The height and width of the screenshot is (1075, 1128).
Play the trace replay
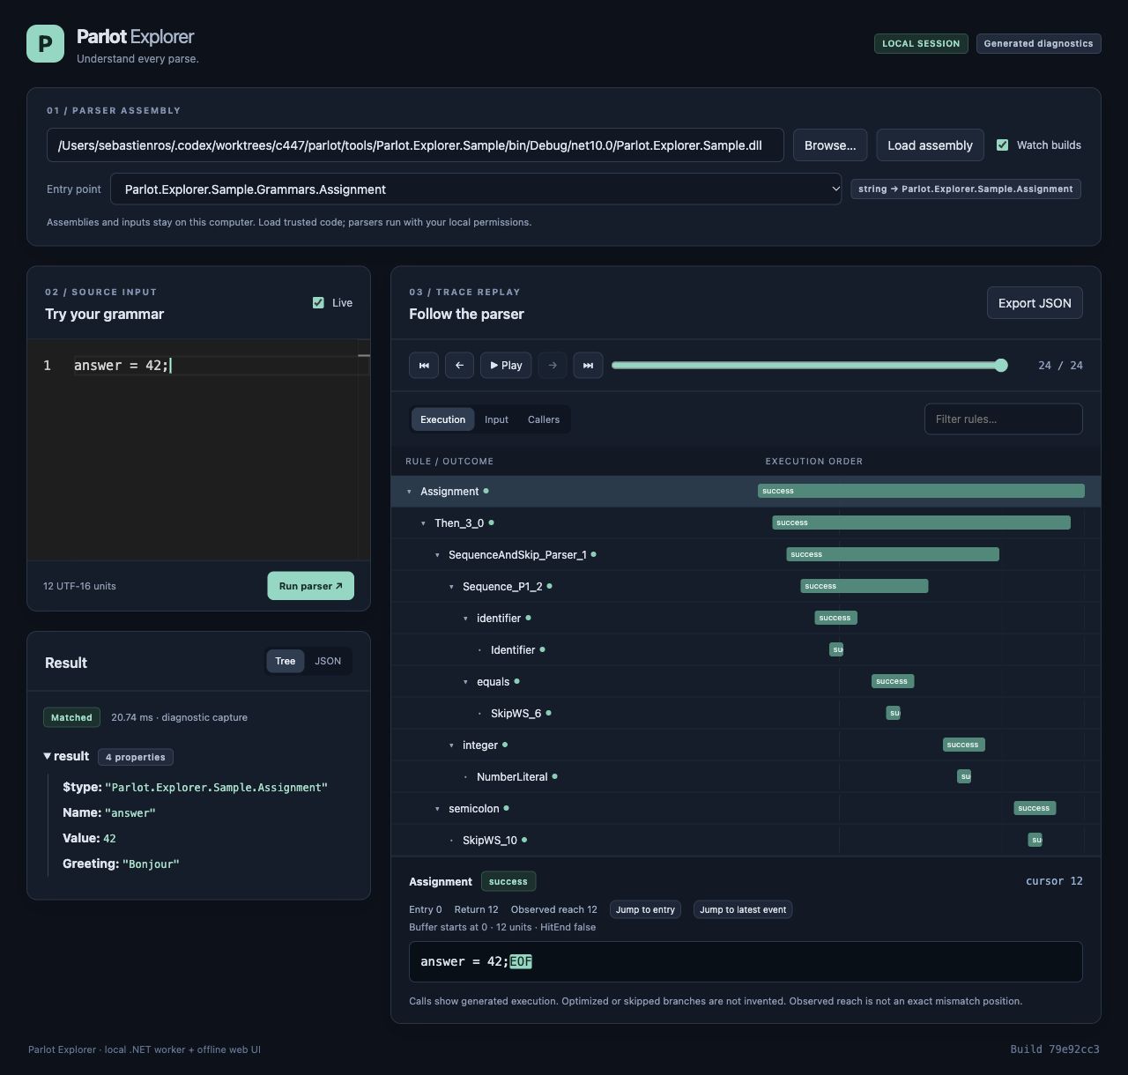(506, 365)
